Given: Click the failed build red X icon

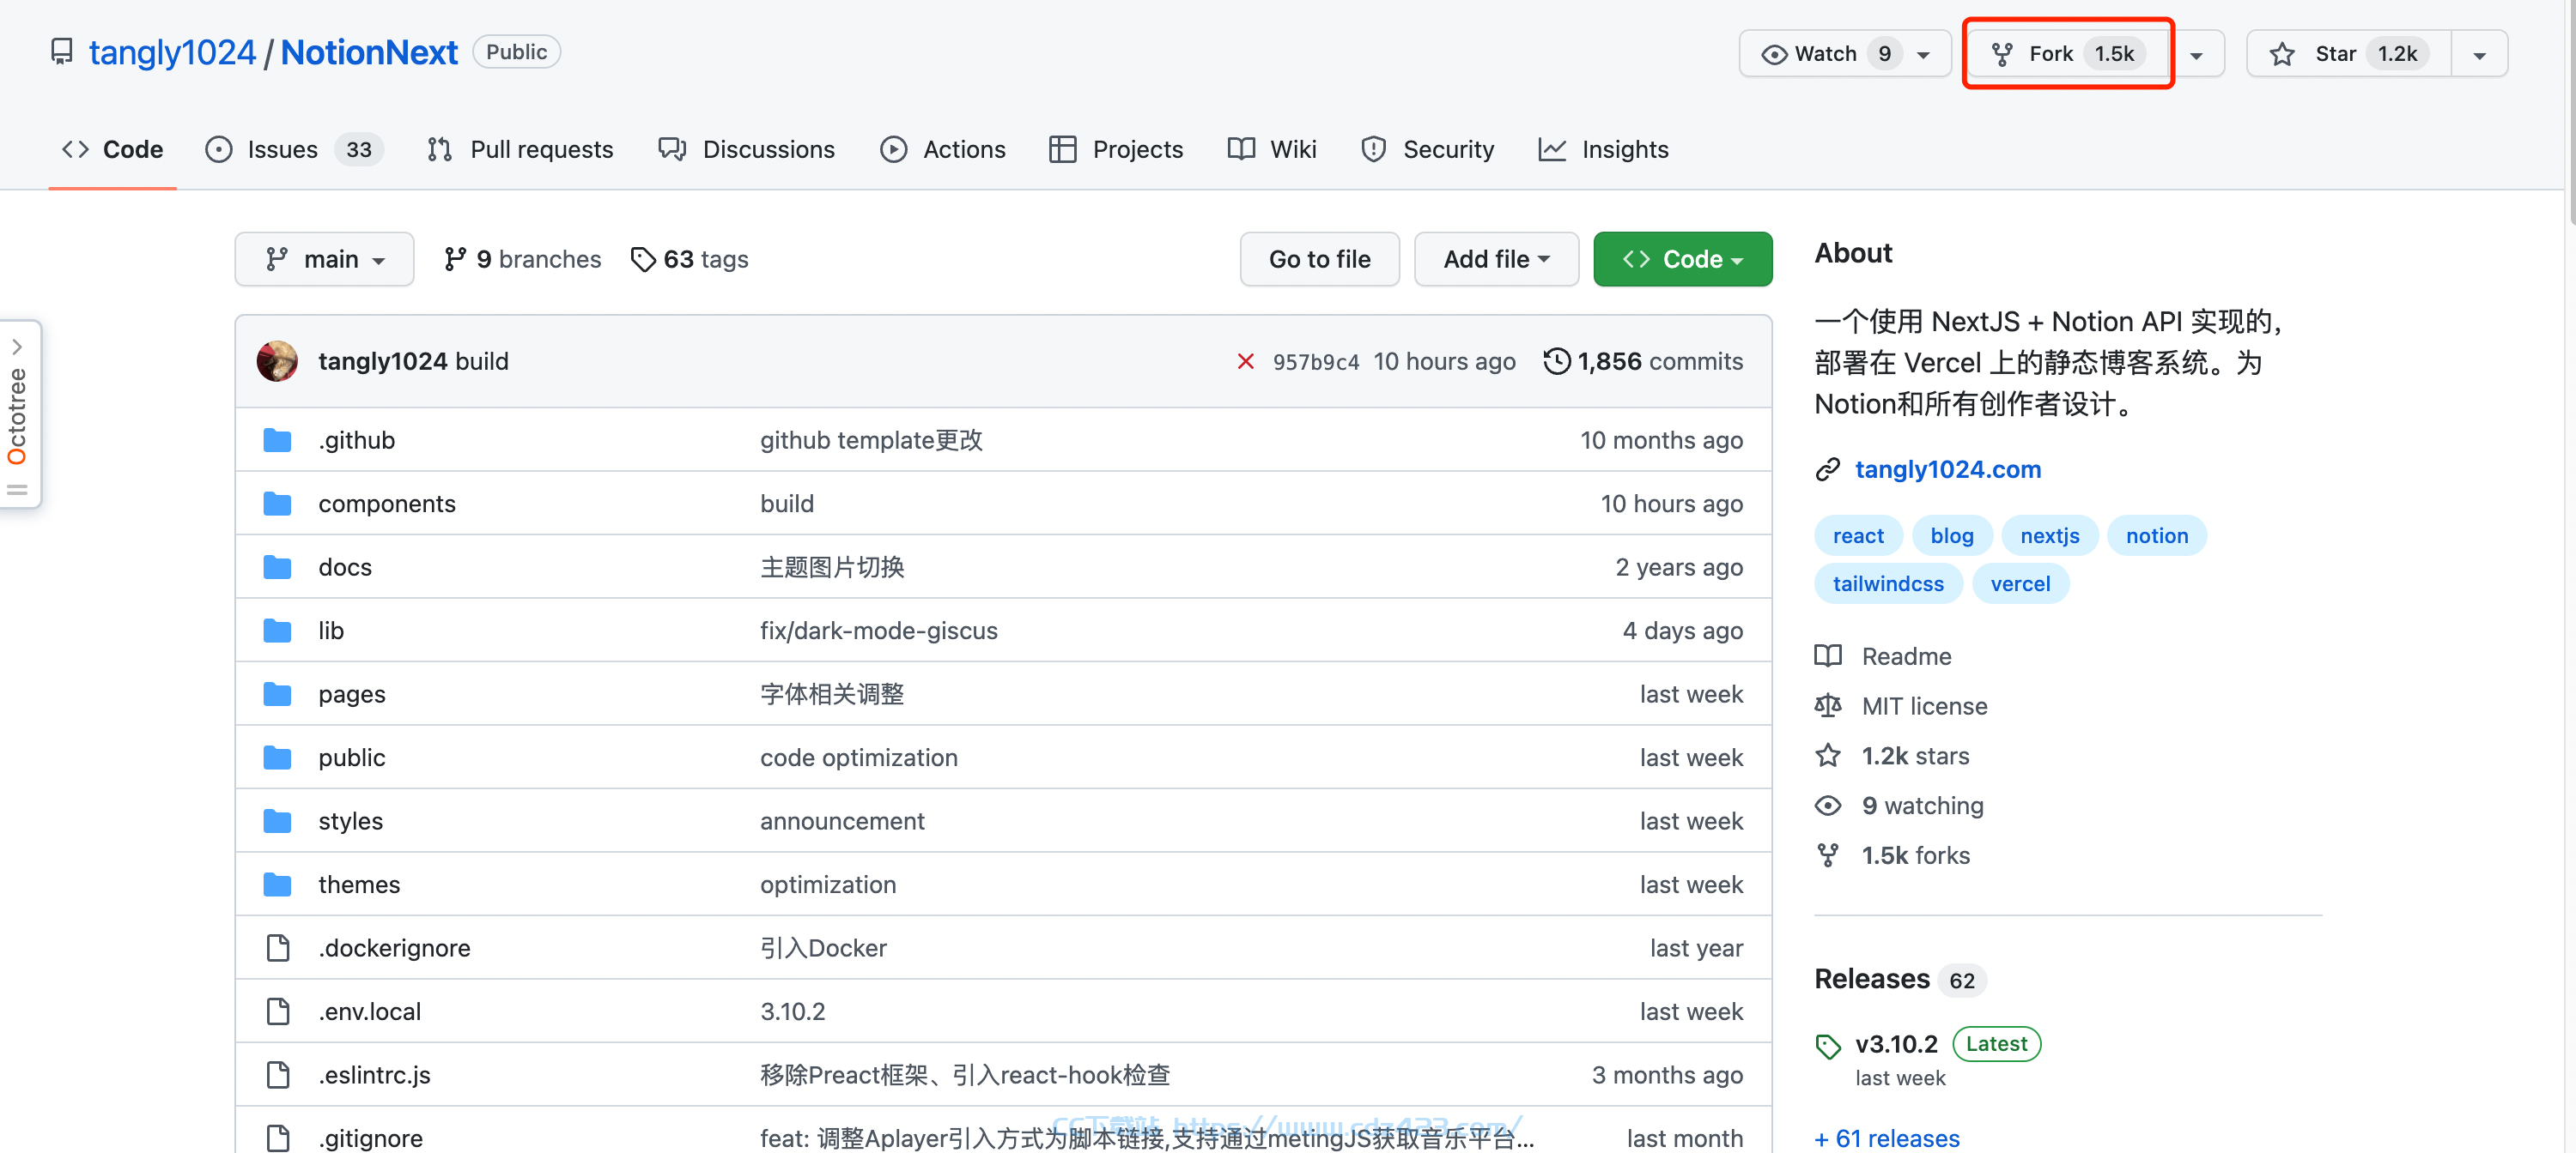Looking at the screenshot, I should [1245, 362].
